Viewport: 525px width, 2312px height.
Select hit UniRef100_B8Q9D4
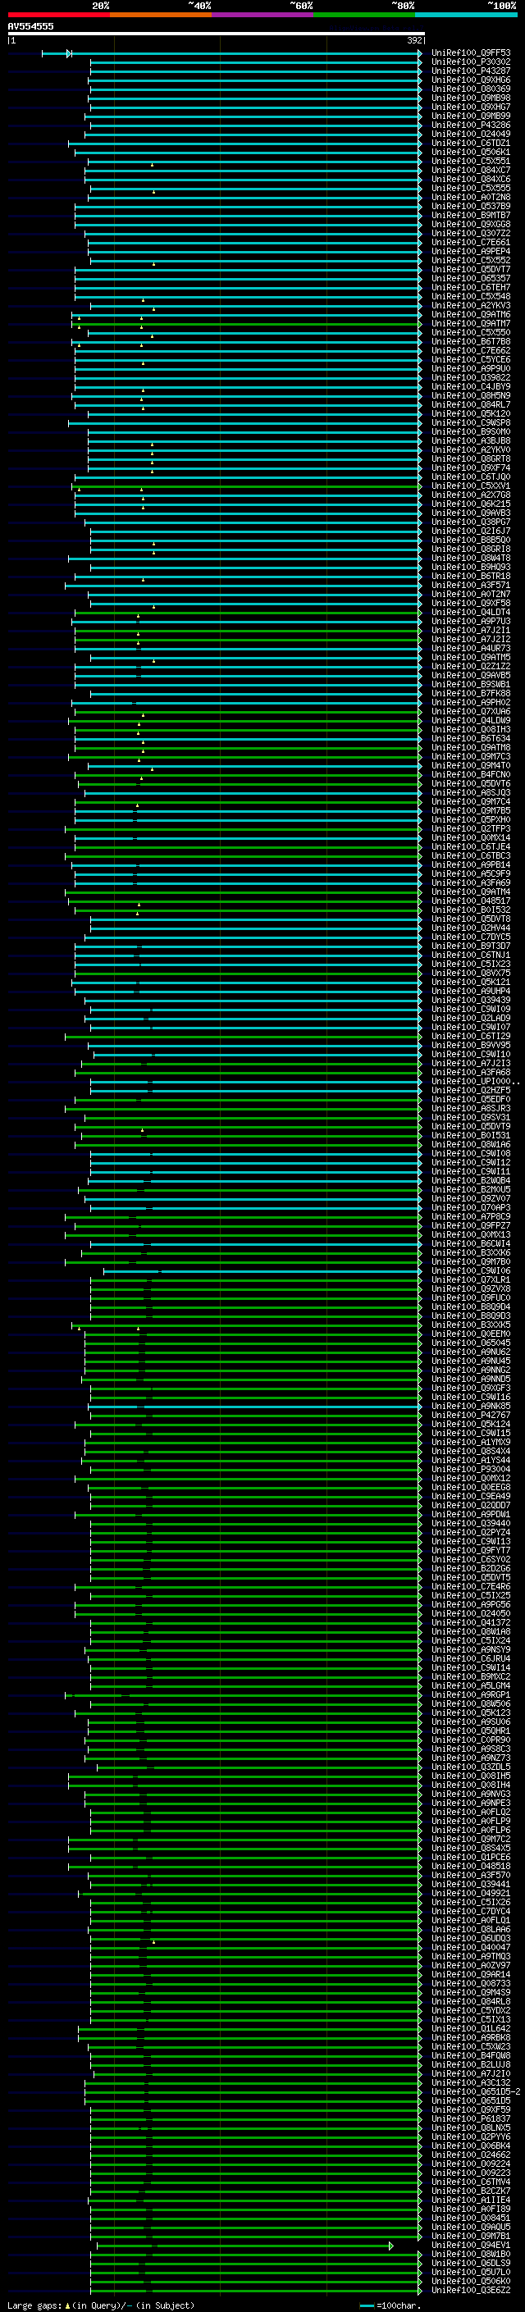[x=471, y=1306]
